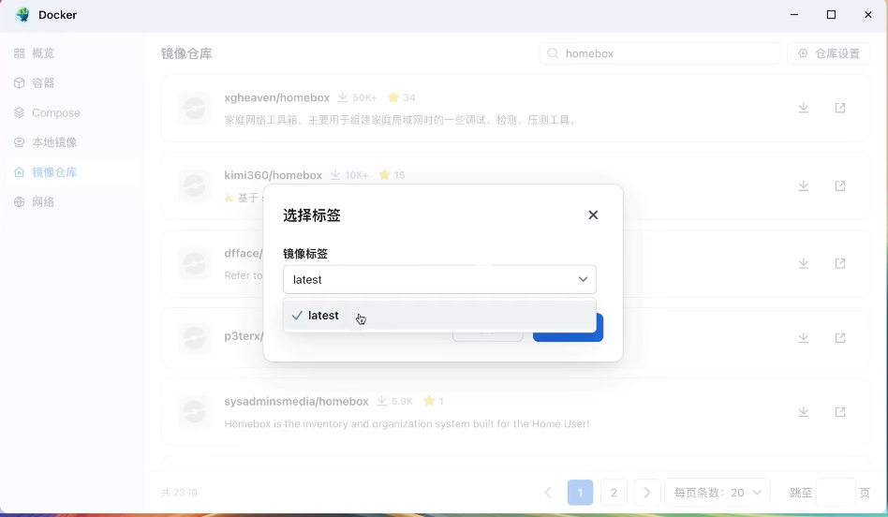Click the 镜像仓库 house icon
Image resolution: width=888 pixels, height=517 pixels.
coord(20,172)
